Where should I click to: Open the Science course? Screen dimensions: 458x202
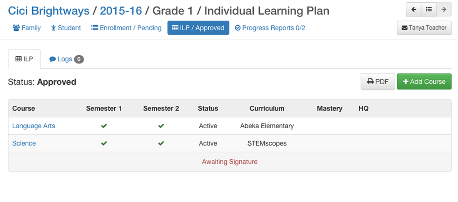point(24,143)
